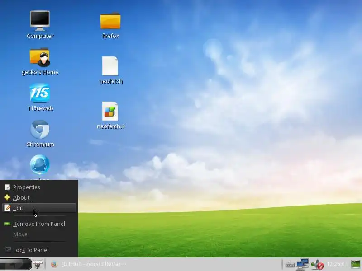Click the dark start menu button on panel
Viewport: 362px width, 271px height.
pyautogui.click(x=16, y=264)
